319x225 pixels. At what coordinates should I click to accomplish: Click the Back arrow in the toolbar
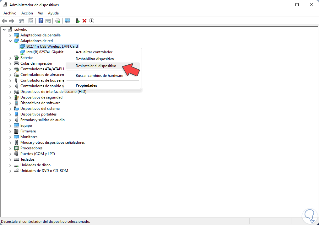pyautogui.click(x=4, y=21)
